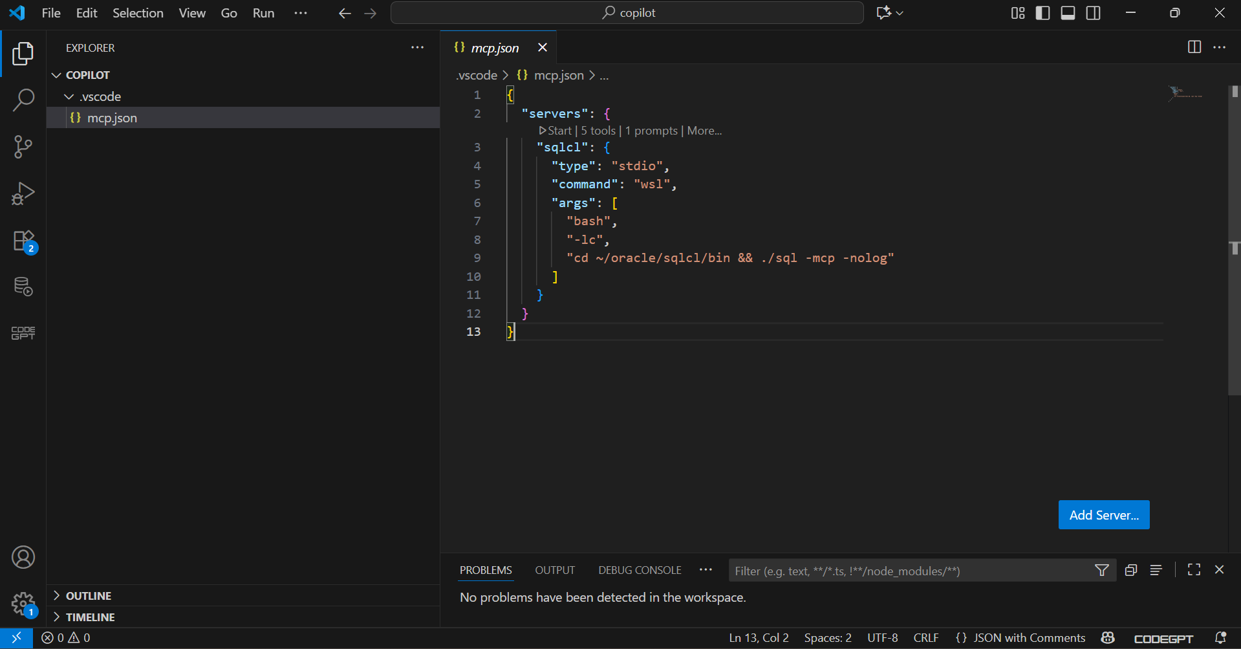Expand the OUTLINE section
1241x649 pixels.
point(89,596)
